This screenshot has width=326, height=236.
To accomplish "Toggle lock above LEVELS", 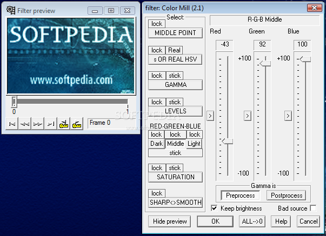I will [157, 102].
